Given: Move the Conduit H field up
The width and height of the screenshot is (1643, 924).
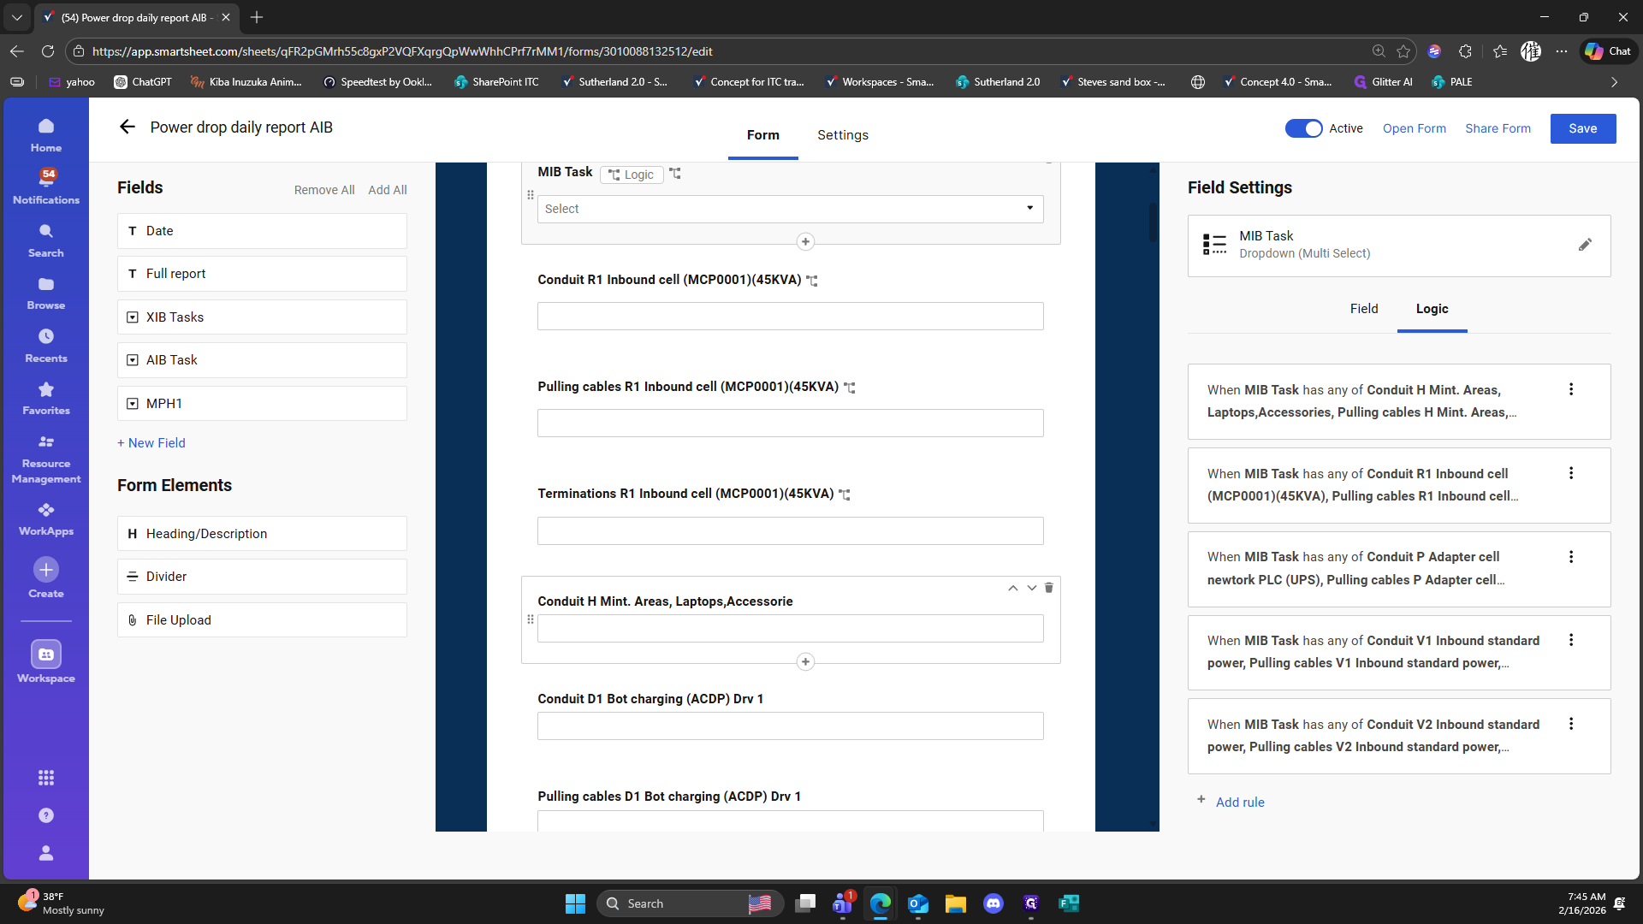Looking at the screenshot, I should coord(1013,588).
